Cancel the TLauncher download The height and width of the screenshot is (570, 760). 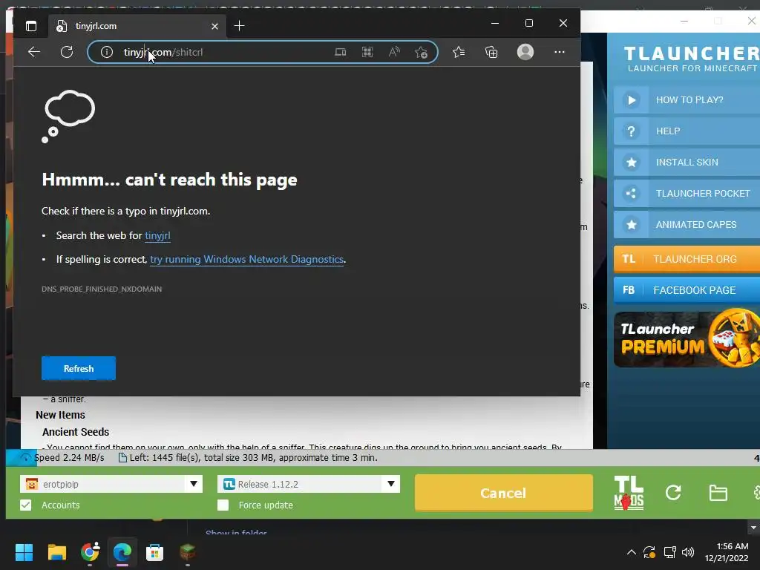point(503,493)
